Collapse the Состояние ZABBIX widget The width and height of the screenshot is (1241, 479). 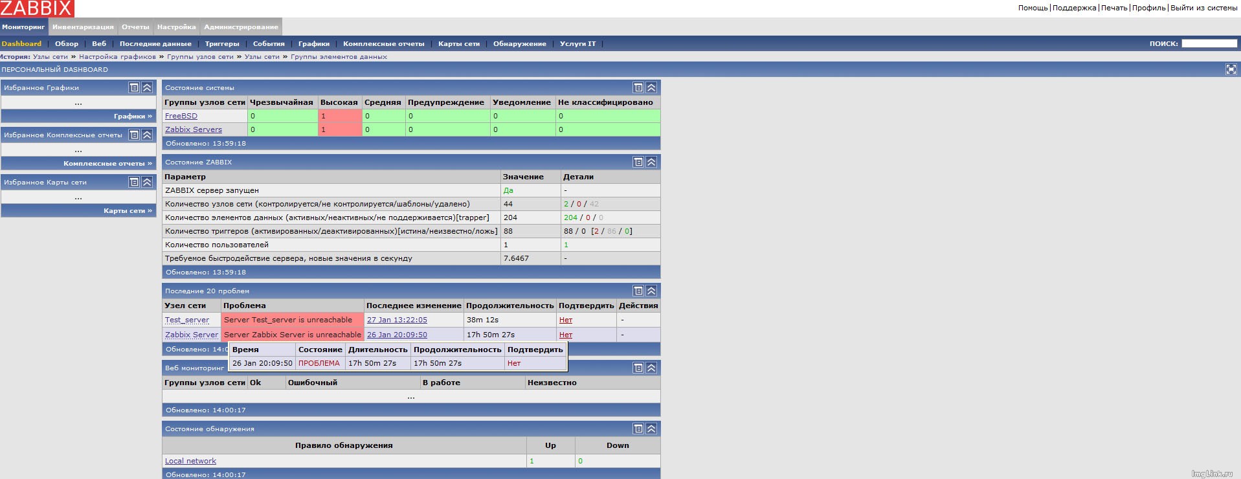pyautogui.click(x=651, y=162)
